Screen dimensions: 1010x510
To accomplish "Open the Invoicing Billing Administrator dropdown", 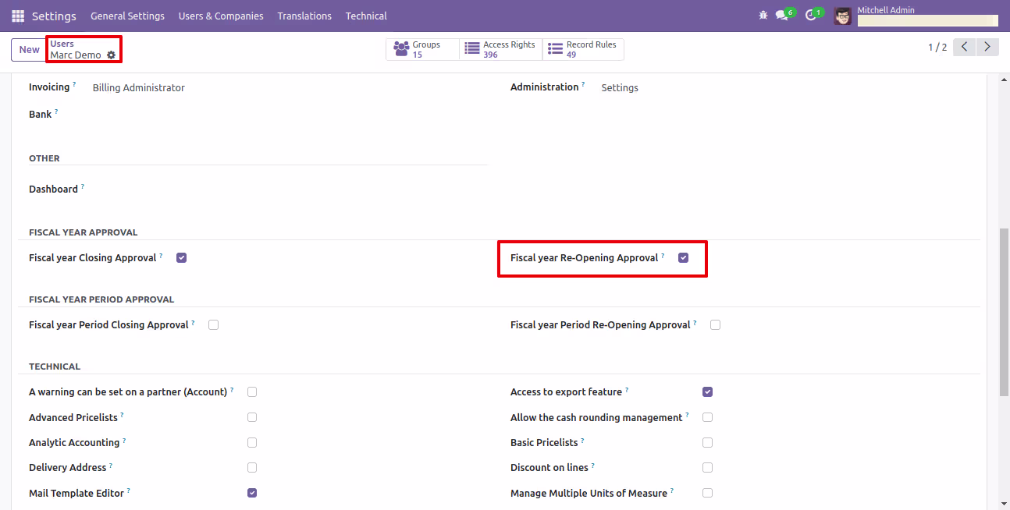I will click(289, 87).
